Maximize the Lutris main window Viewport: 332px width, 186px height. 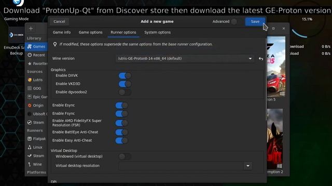[273, 28]
